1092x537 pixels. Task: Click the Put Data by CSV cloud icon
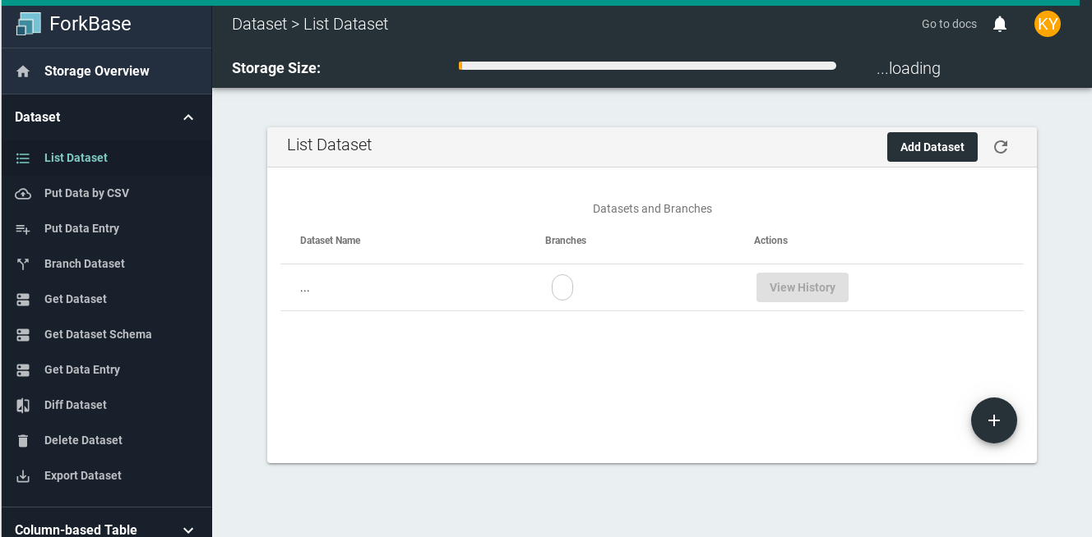23,194
